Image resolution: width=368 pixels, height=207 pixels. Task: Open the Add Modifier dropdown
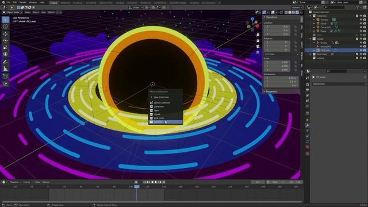(339, 84)
